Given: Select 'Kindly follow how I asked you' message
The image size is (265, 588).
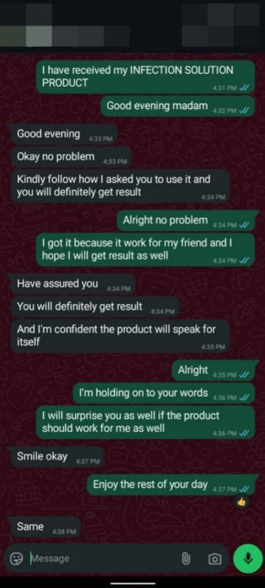Looking at the screenshot, I should pyautogui.click(x=120, y=186).
